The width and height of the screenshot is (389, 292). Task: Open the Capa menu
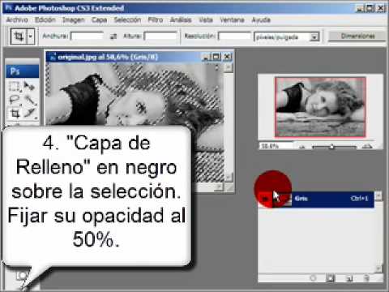click(99, 19)
